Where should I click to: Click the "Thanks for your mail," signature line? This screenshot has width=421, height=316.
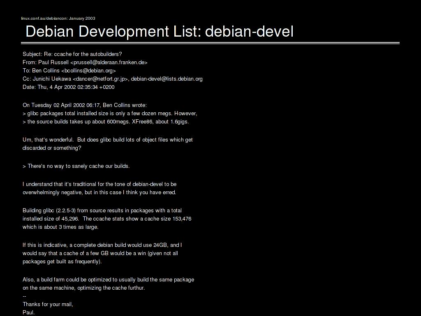tap(48, 304)
